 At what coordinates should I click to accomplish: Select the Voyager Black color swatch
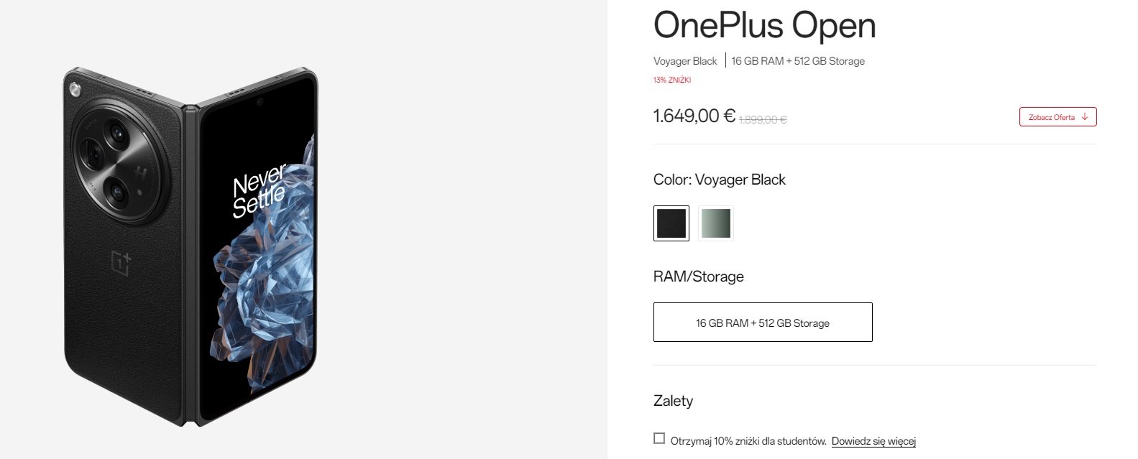(x=671, y=223)
